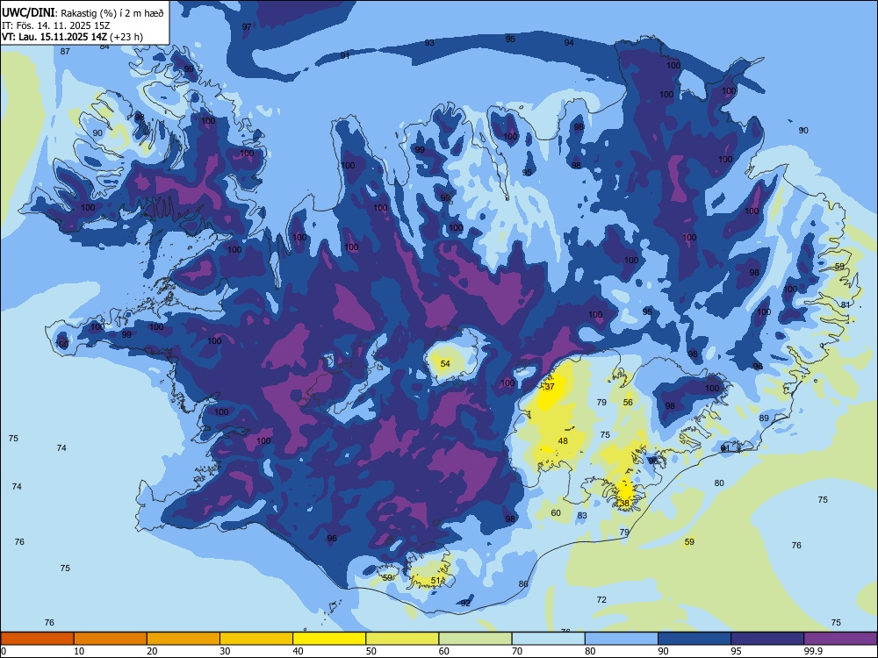Click the '94' humidity value
878x658 pixels.
pos(569,42)
